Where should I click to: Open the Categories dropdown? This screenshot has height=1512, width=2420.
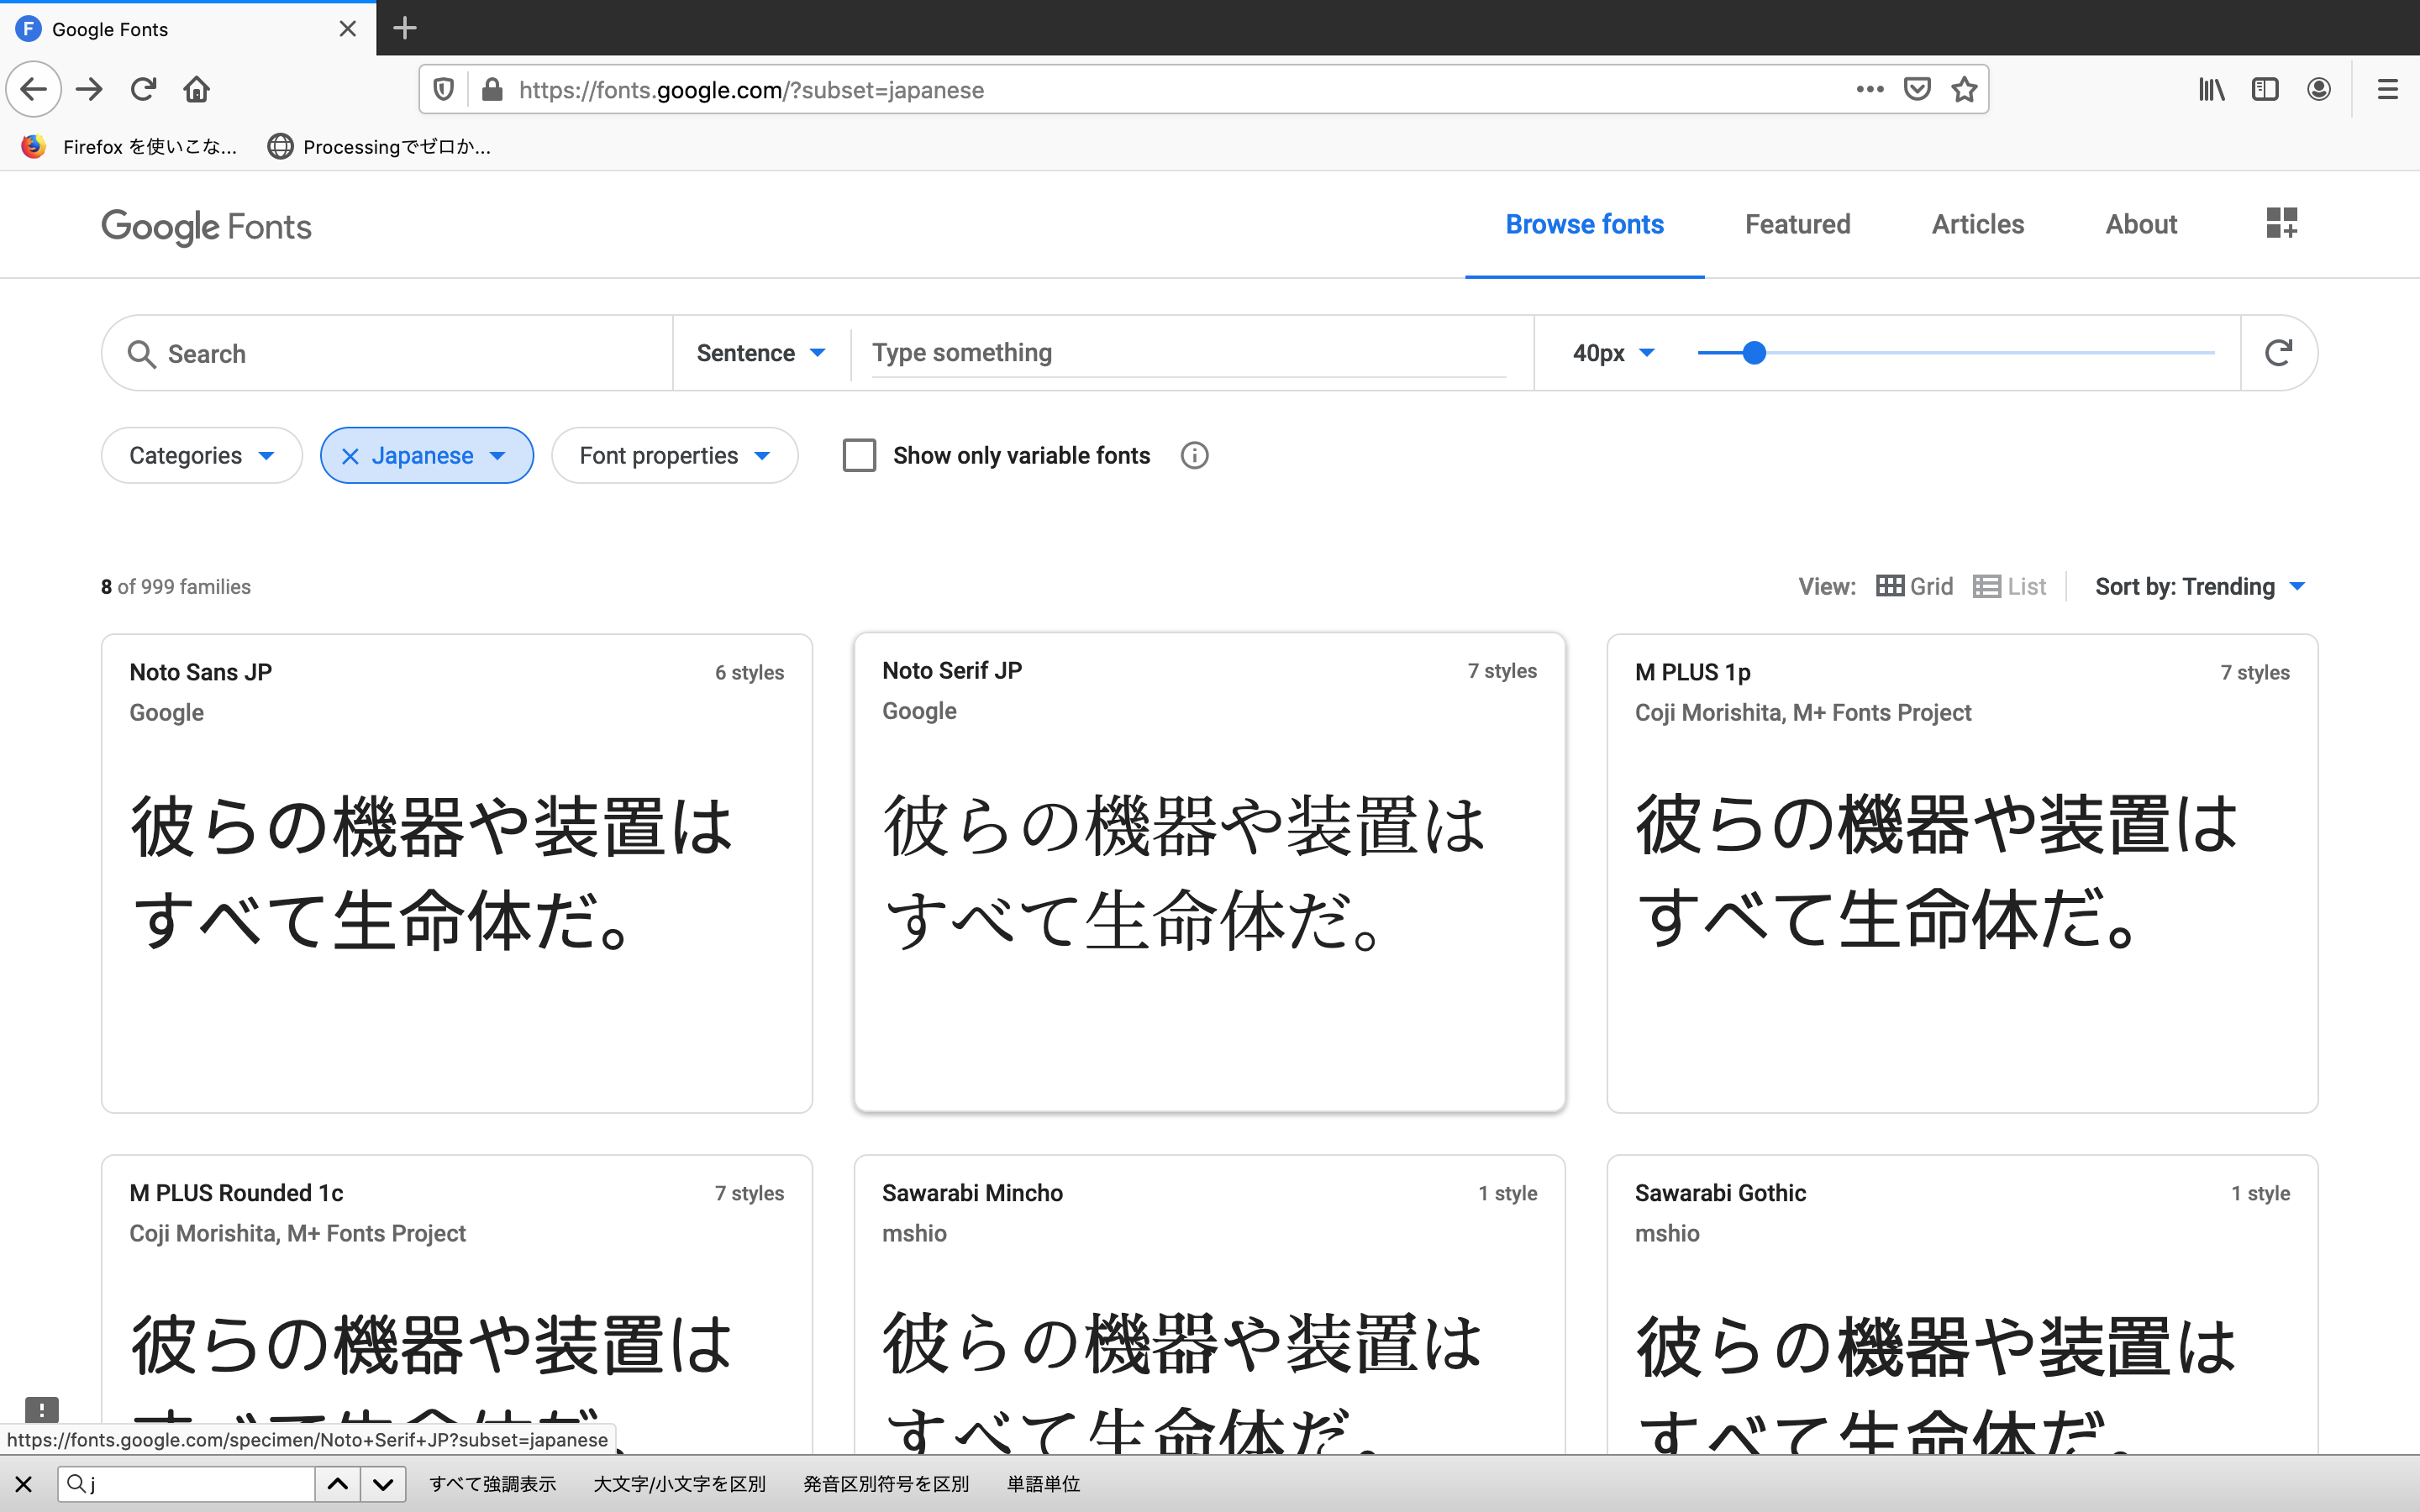(x=201, y=455)
